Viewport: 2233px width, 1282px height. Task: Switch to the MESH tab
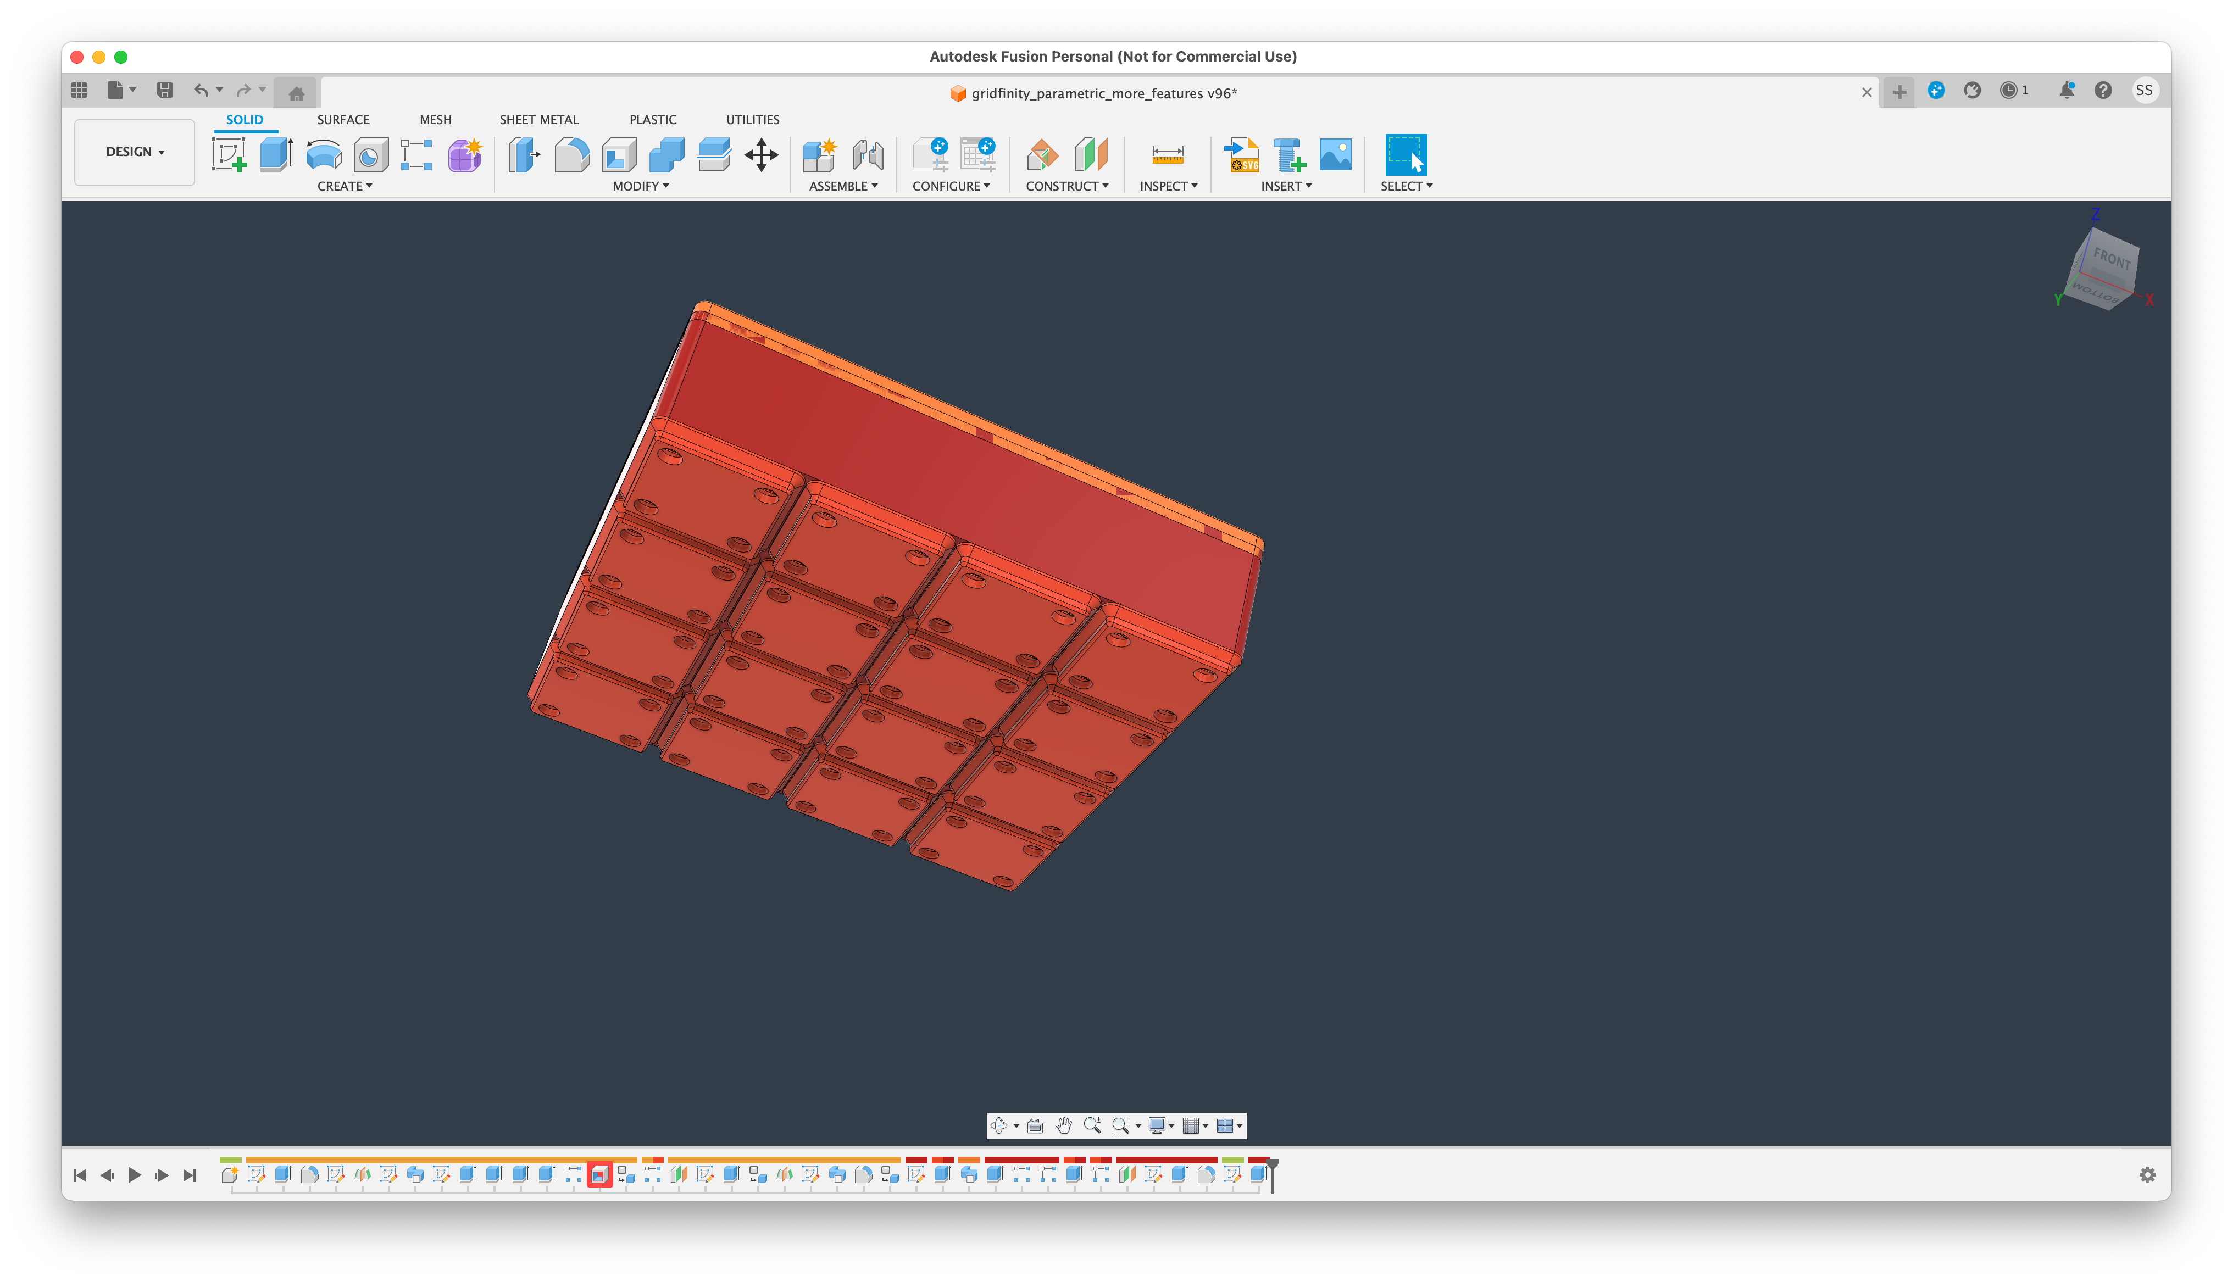(x=435, y=120)
